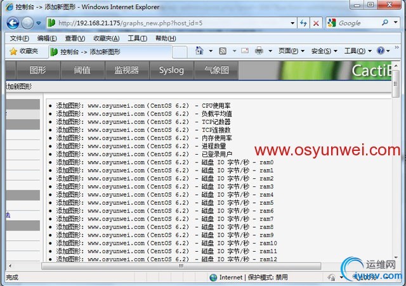Click the 收藏夹 favorites star button
Viewport: 406px width, 286px height.
click(x=24, y=51)
